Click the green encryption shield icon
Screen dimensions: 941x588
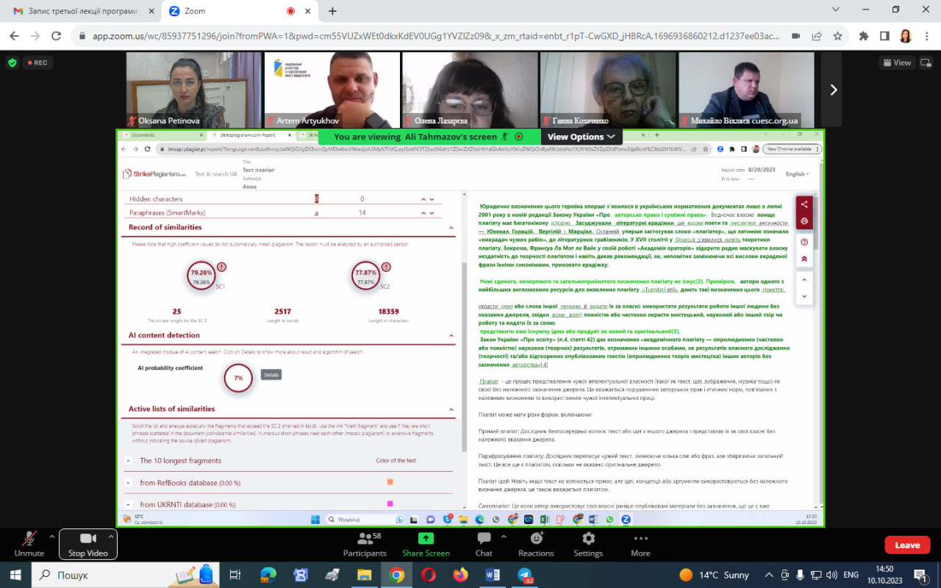pyautogui.click(x=12, y=62)
